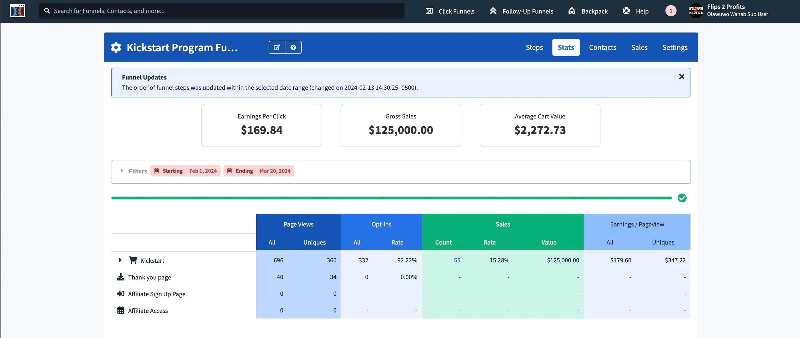
Task: Select the Kickstart step name
Action: (x=152, y=261)
